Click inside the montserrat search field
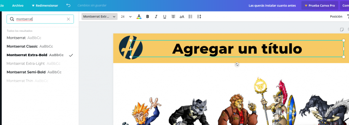 tap(40, 19)
